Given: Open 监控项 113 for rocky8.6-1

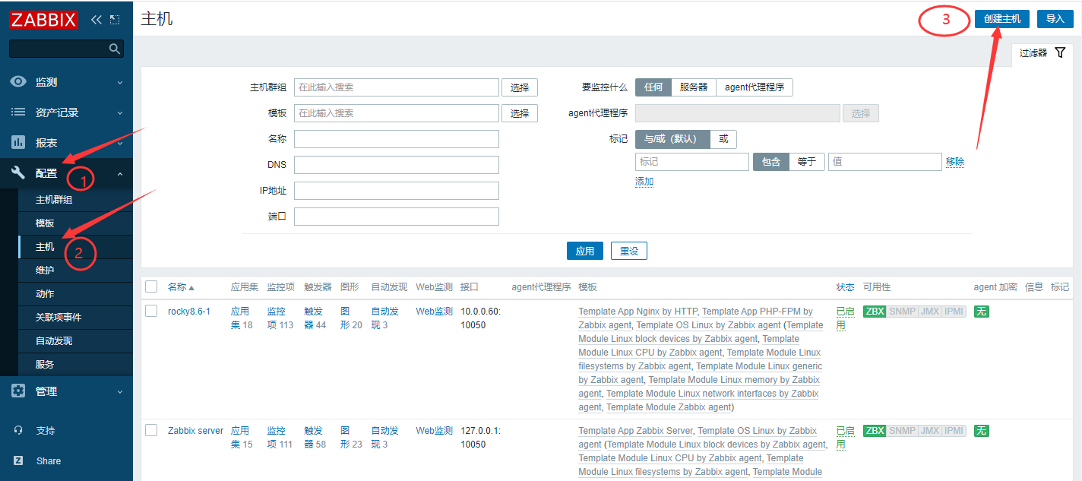Looking at the screenshot, I should [280, 318].
